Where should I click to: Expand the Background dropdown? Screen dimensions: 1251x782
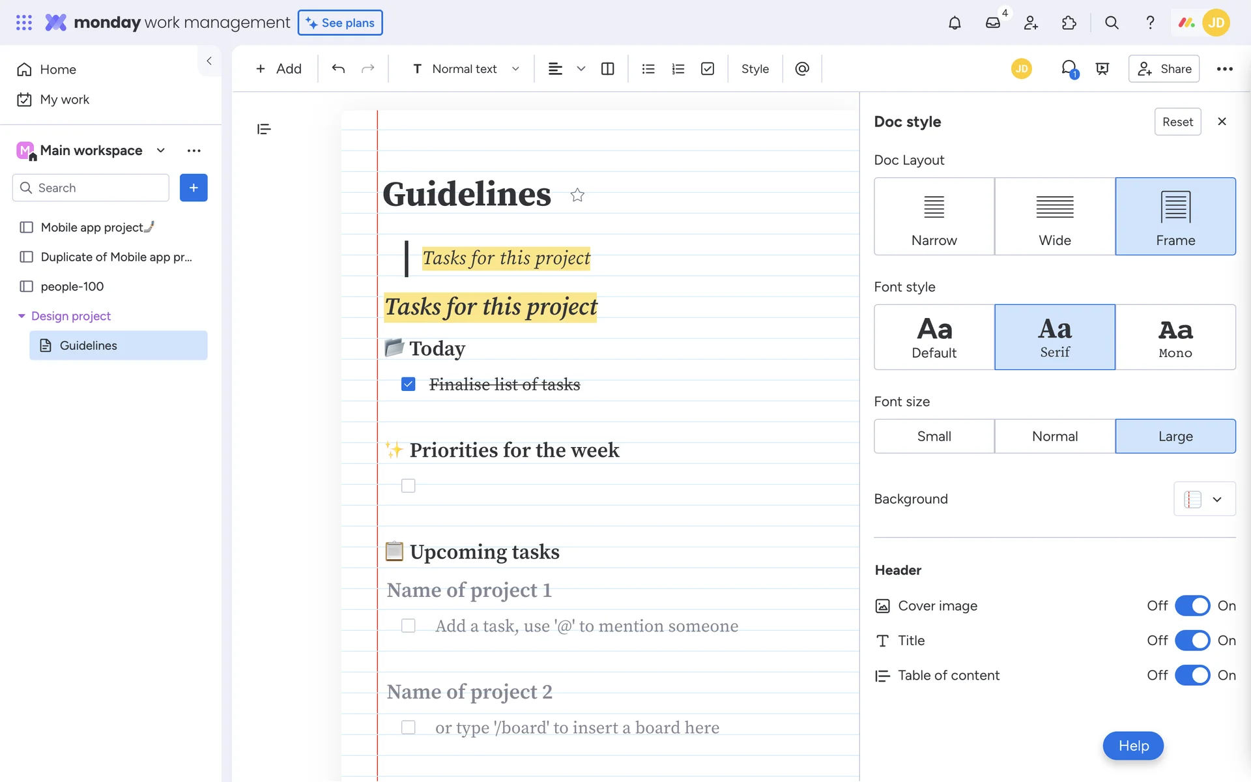tap(1204, 499)
